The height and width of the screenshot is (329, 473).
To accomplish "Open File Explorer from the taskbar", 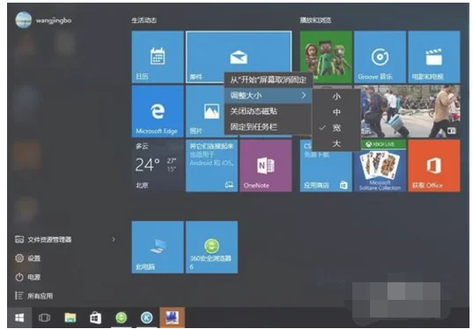I will 70,318.
